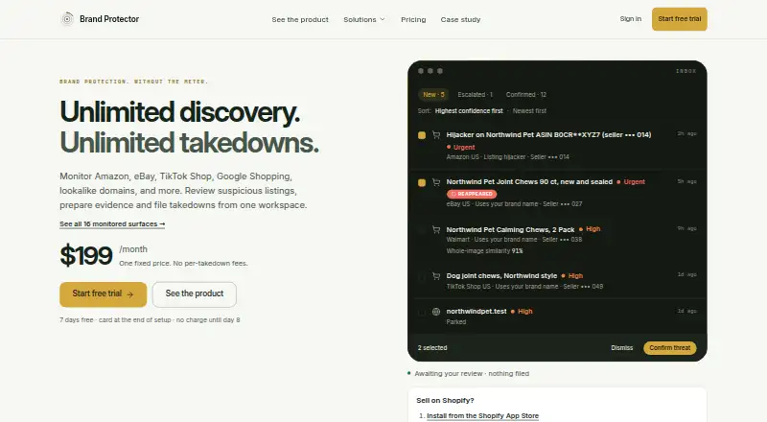767x422 pixels.
Task: Click the cart icon on the Hijacker row
Action: tap(436, 135)
